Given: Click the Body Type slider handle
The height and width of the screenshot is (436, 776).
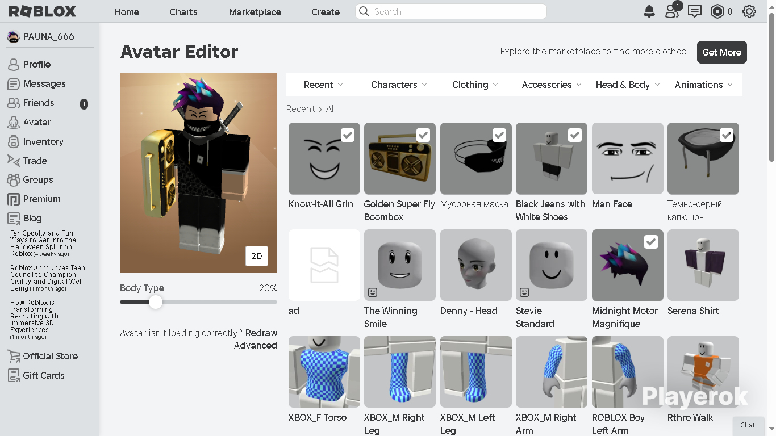Looking at the screenshot, I should coord(156,302).
